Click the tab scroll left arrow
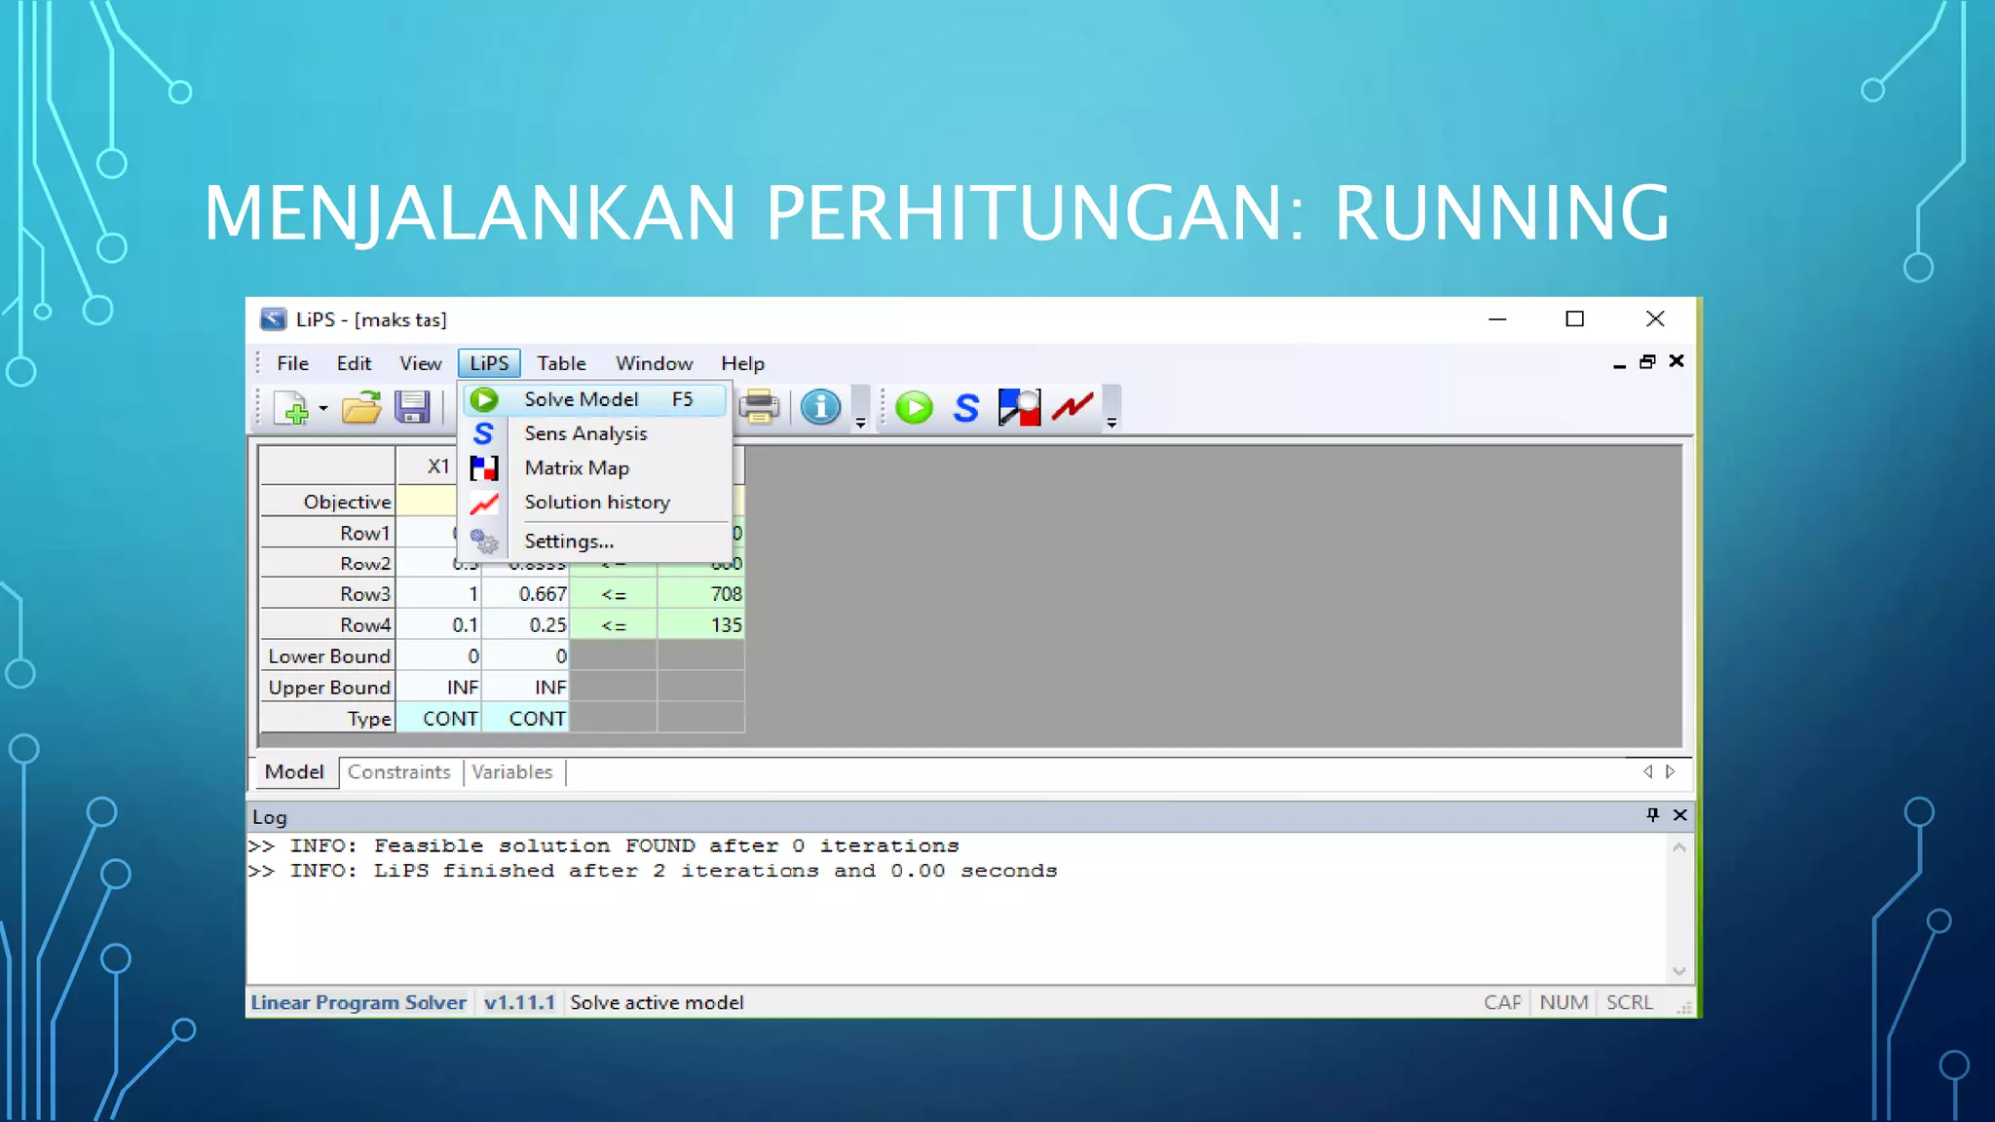The width and height of the screenshot is (1995, 1122). [x=1647, y=771]
